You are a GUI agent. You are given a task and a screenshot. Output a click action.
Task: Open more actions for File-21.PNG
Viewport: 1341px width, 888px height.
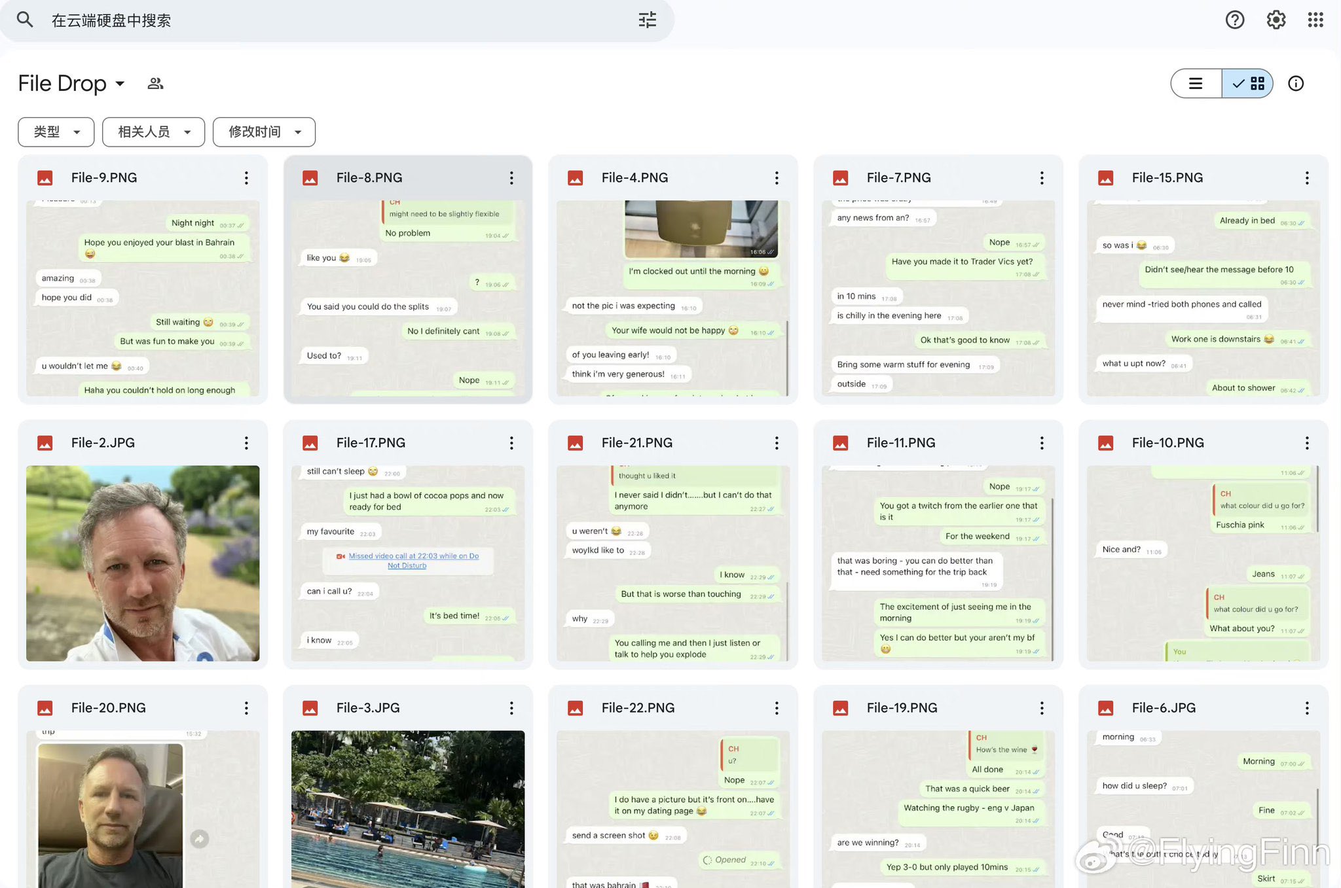[x=777, y=443]
